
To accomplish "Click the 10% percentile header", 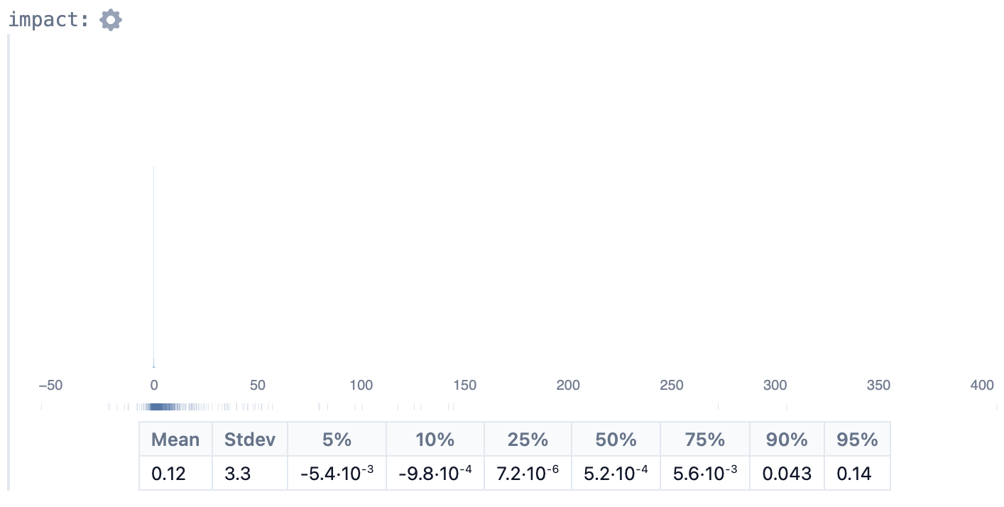I will 435,440.
